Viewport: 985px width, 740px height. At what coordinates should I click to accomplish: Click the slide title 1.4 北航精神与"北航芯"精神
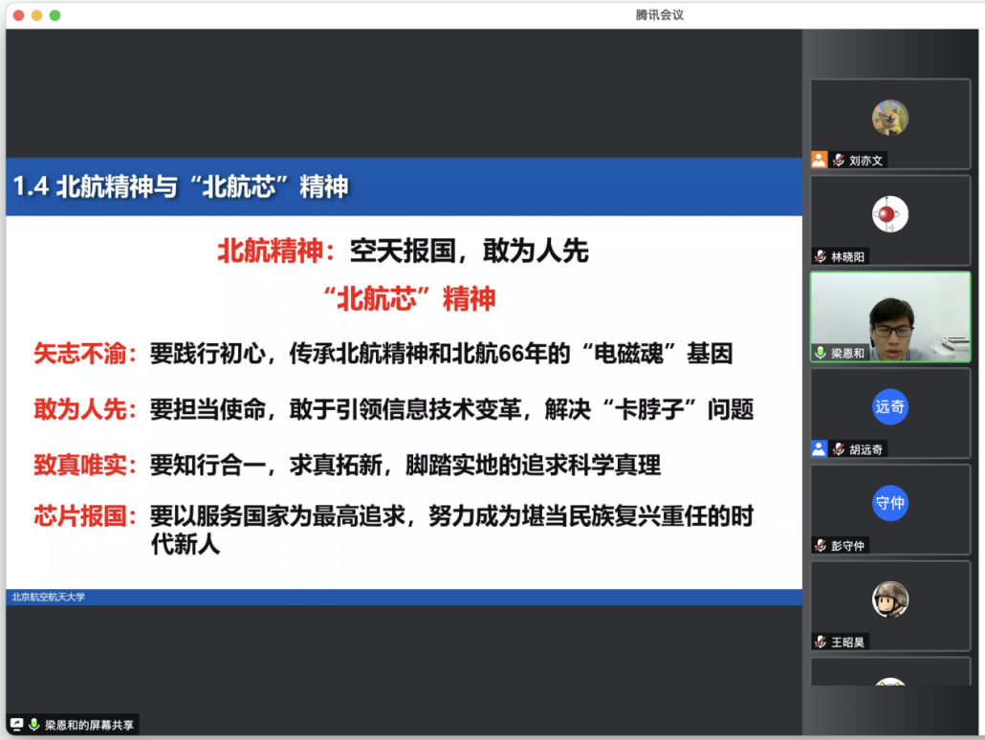(x=181, y=186)
